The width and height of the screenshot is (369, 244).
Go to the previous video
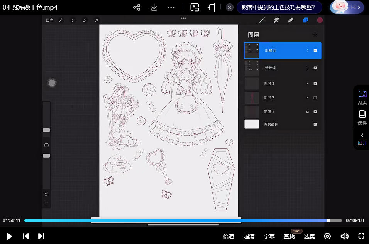(x=26, y=236)
